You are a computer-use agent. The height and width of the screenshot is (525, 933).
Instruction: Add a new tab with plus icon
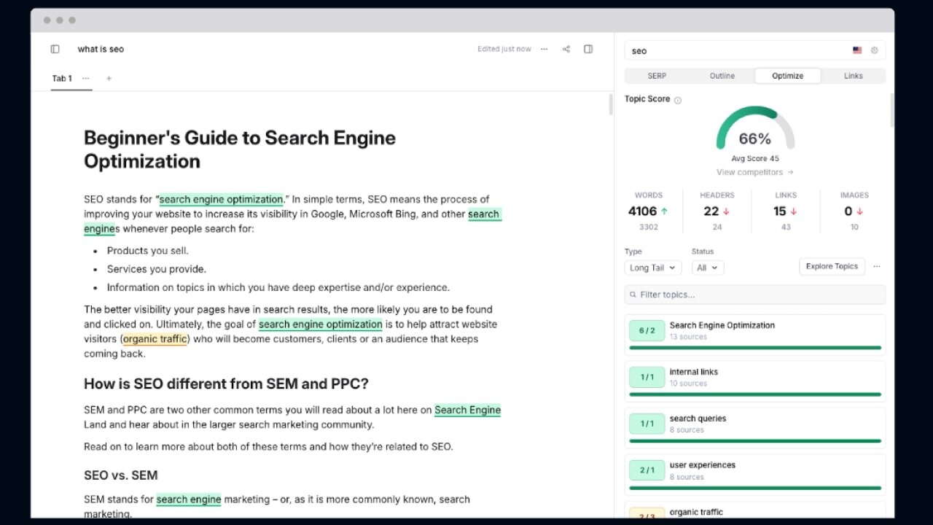tap(109, 78)
